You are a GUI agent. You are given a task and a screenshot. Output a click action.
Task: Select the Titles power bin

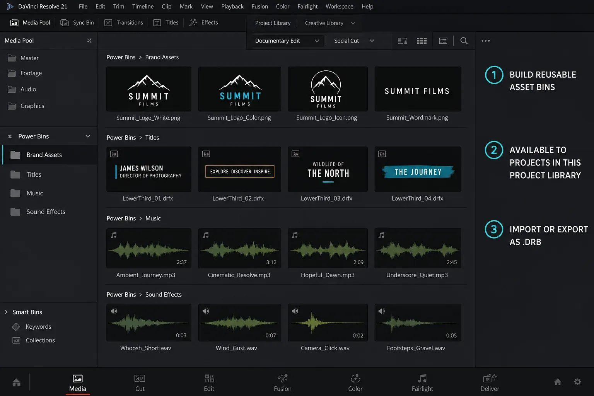click(x=49, y=174)
